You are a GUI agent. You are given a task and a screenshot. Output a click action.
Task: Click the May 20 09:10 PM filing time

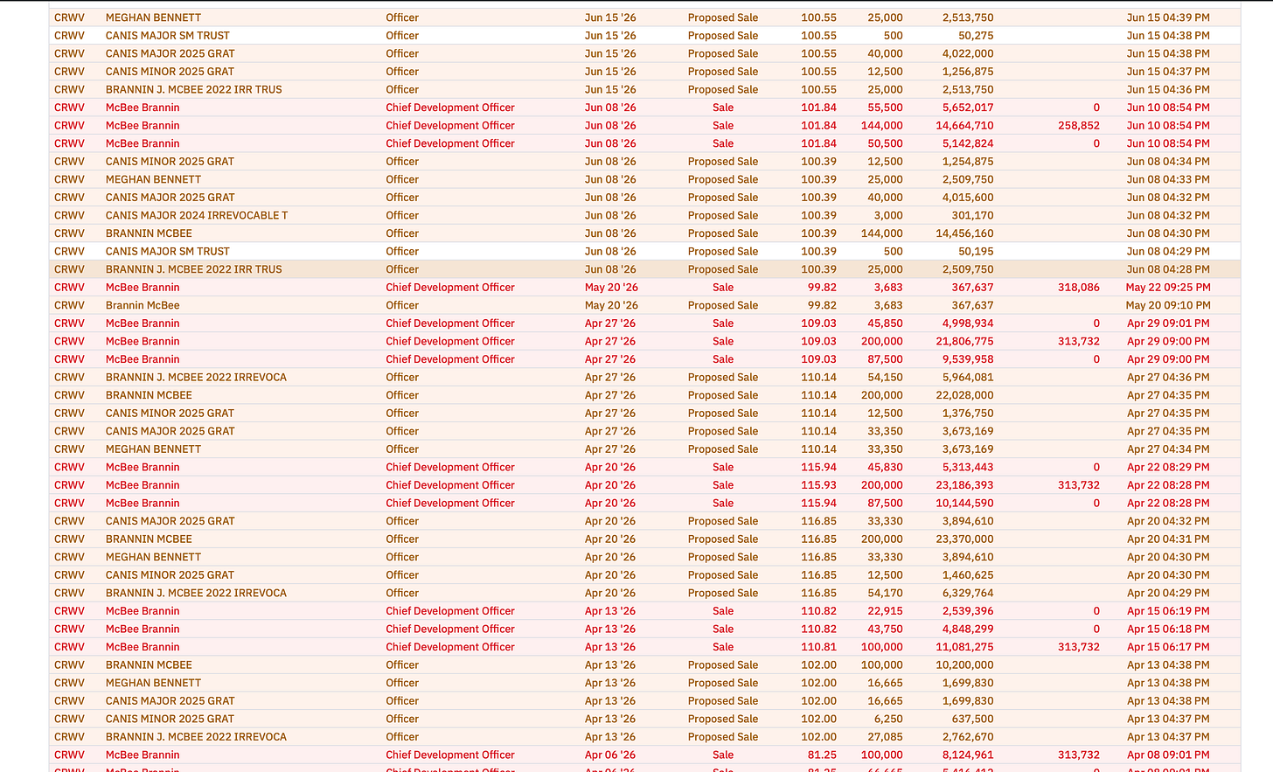coord(1168,305)
